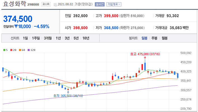Open the 10년 line chart
198x112 pixels.
tap(86, 38)
